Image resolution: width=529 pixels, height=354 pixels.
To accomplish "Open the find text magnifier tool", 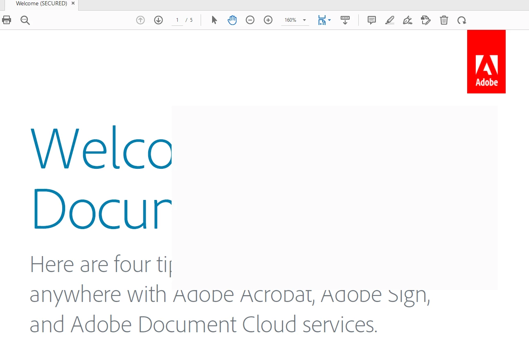I will [25, 20].
